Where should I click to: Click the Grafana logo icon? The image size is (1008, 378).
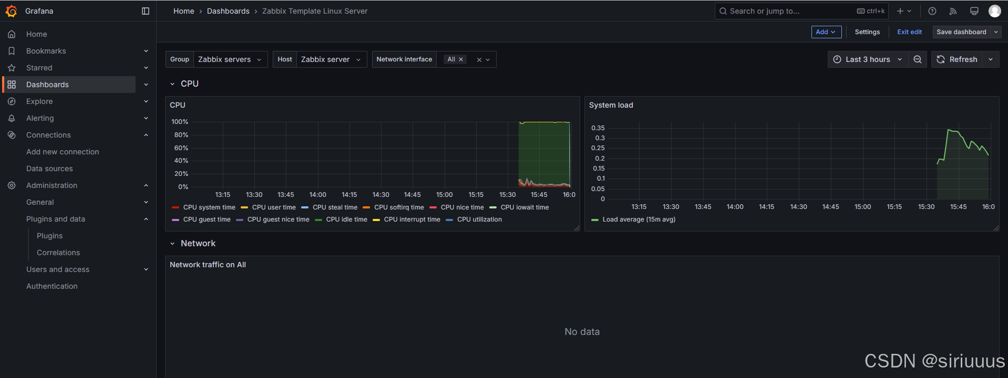tap(11, 11)
